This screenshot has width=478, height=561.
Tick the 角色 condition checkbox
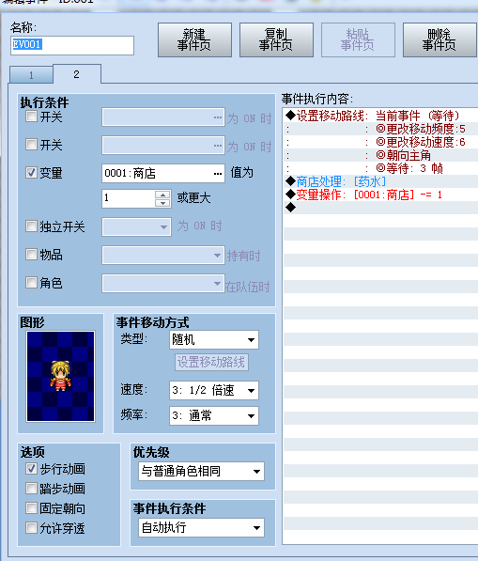click(x=32, y=283)
